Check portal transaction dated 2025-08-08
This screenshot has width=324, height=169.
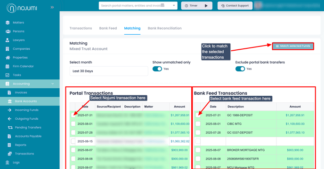click(x=73, y=159)
